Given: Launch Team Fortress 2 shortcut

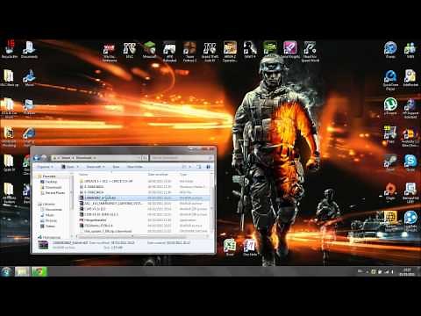Looking at the screenshot, I should [x=189, y=52].
